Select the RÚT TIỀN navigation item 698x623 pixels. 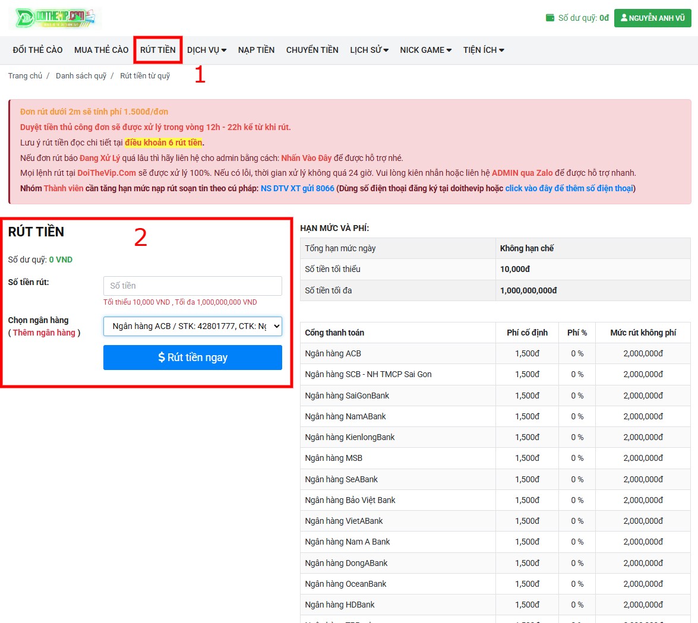(x=157, y=50)
